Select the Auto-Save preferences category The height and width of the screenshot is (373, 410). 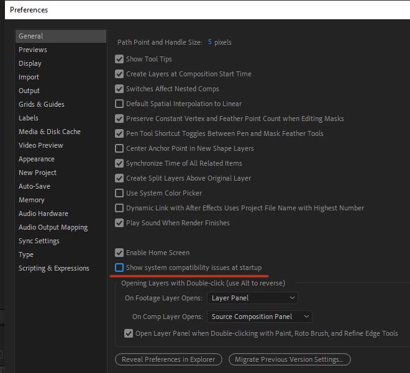(x=35, y=186)
